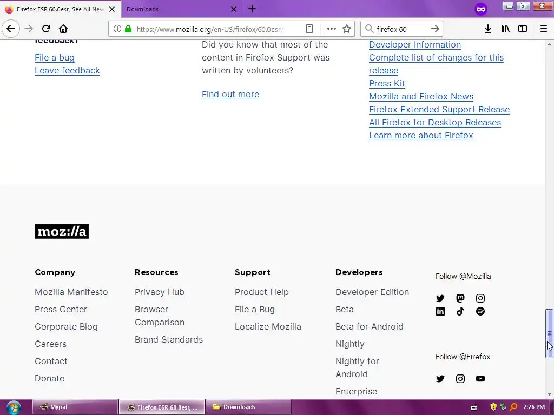The width and height of the screenshot is (554, 415).
Task: Open Product Help support link
Action: click(x=261, y=292)
